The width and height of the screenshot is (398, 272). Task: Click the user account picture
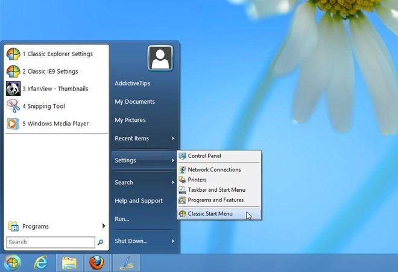click(160, 59)
